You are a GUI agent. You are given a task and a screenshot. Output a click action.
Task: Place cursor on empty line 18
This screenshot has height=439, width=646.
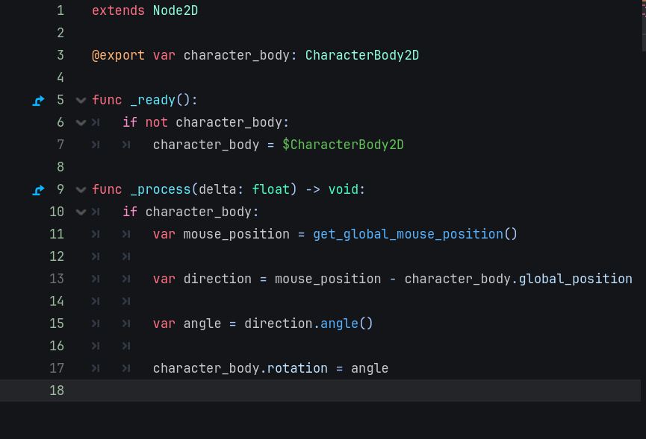click(x=299, y=391)
